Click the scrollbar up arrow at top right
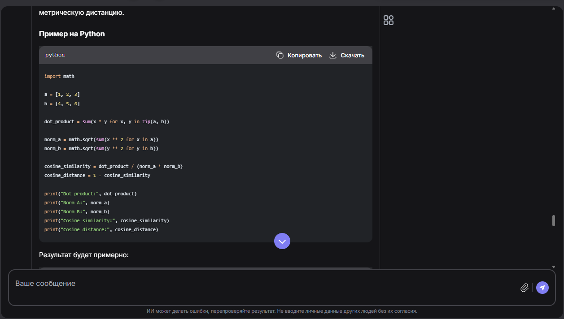Screen dimensions: 564x319 click(x=554, y=9)
